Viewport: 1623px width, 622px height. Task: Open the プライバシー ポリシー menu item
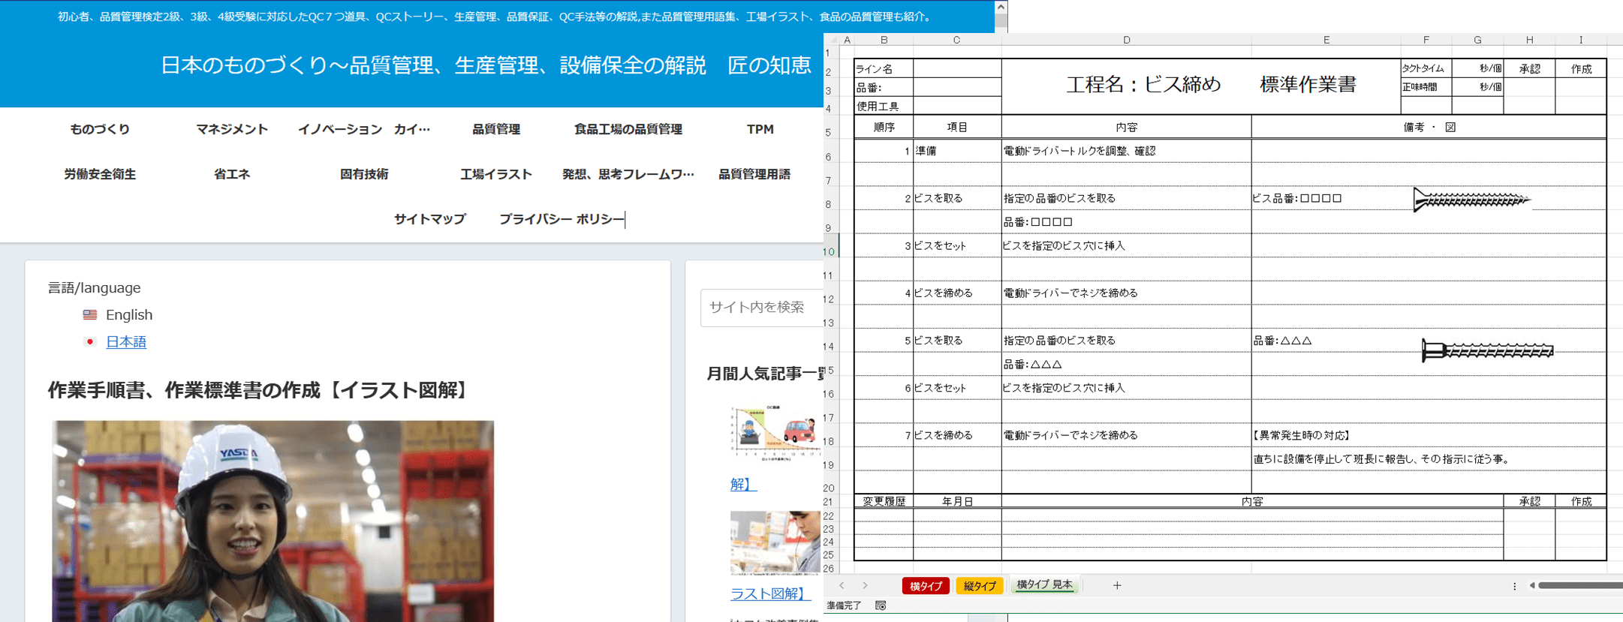click(562, 219)
